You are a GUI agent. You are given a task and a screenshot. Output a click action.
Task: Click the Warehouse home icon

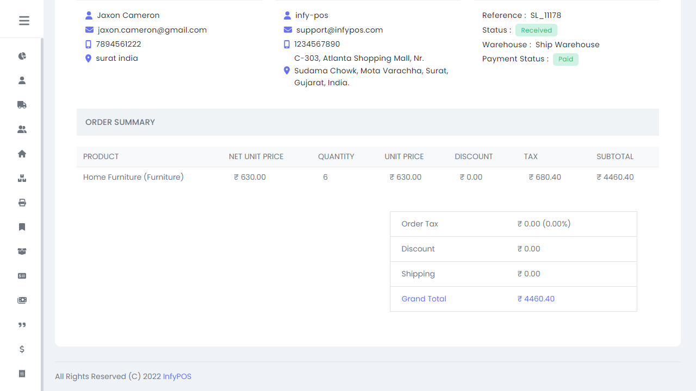point(22,154)
